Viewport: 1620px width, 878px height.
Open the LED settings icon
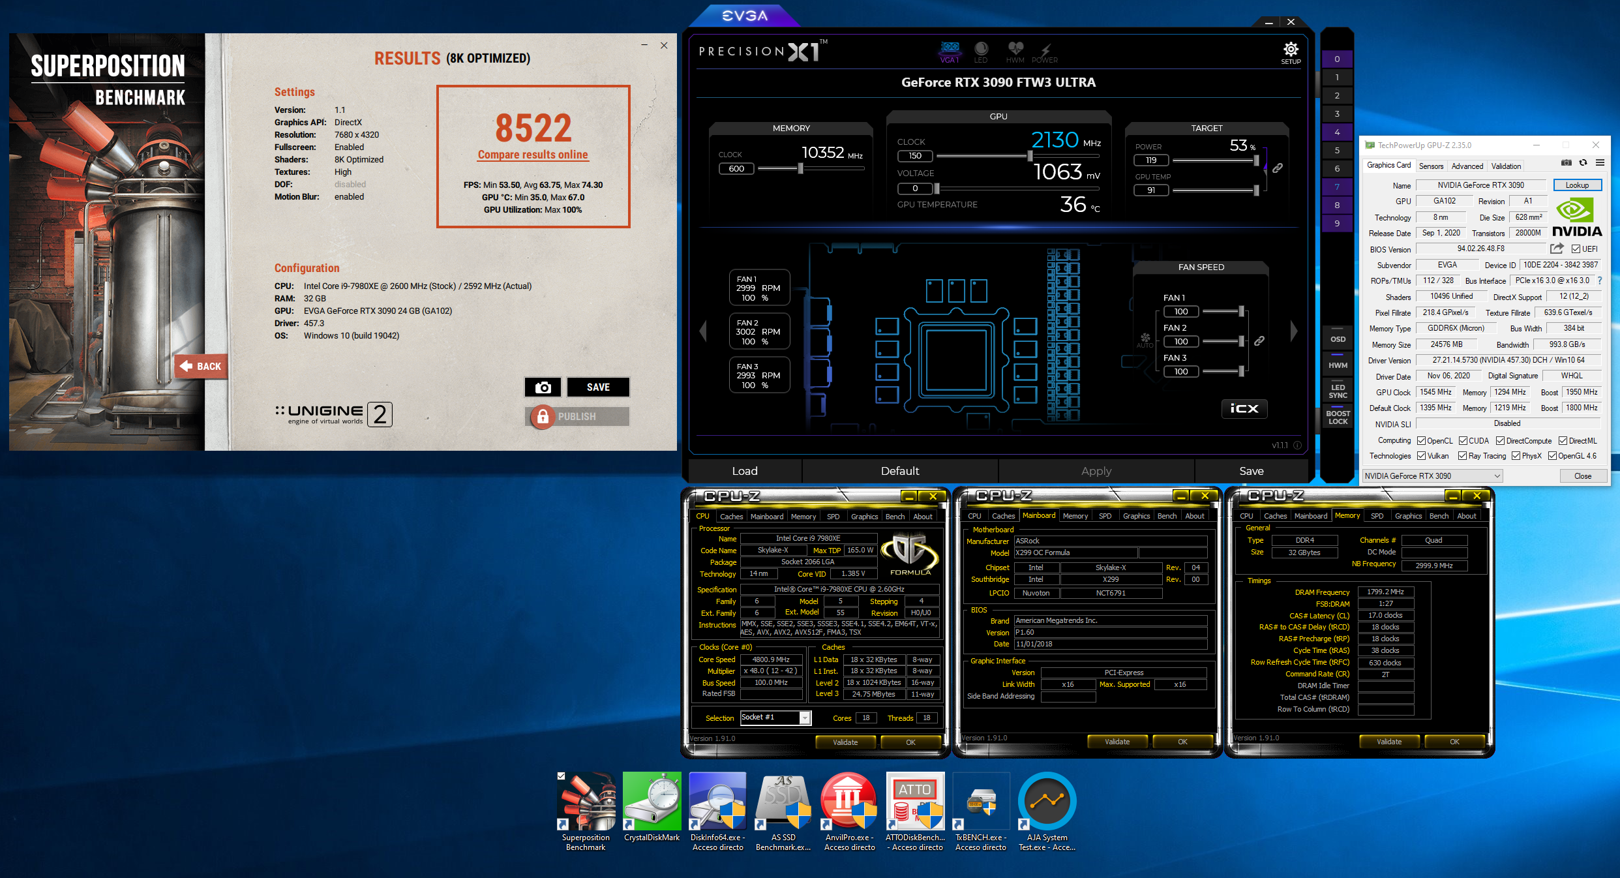[x=981, y=52]
